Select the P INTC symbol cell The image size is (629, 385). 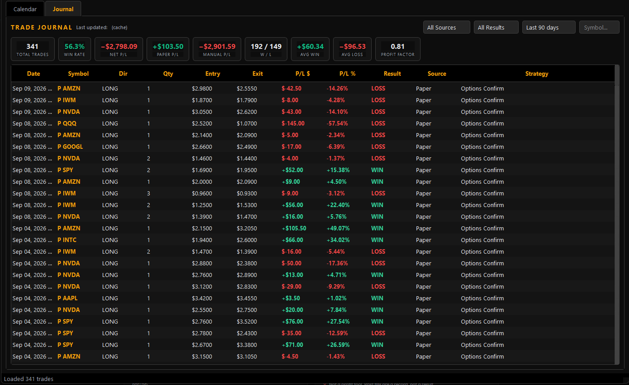pos(67,240)
